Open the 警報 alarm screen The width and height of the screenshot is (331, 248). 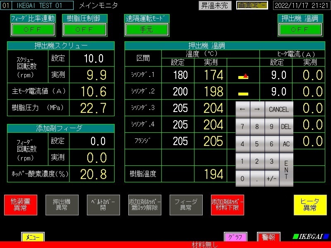(269, 237)
